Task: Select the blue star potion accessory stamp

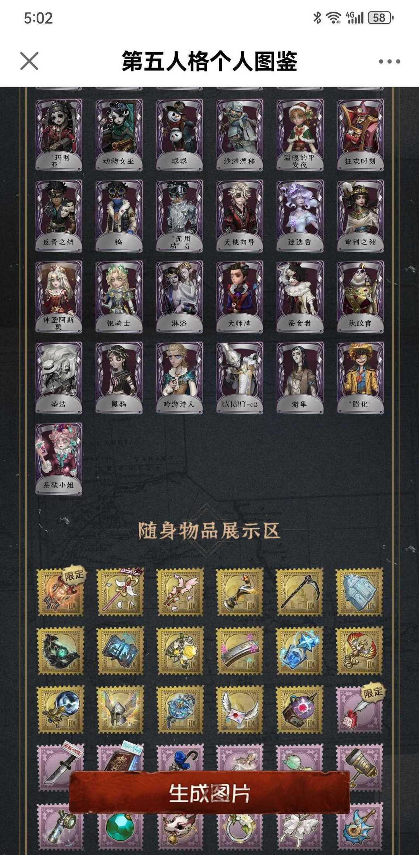Action: 300,651
